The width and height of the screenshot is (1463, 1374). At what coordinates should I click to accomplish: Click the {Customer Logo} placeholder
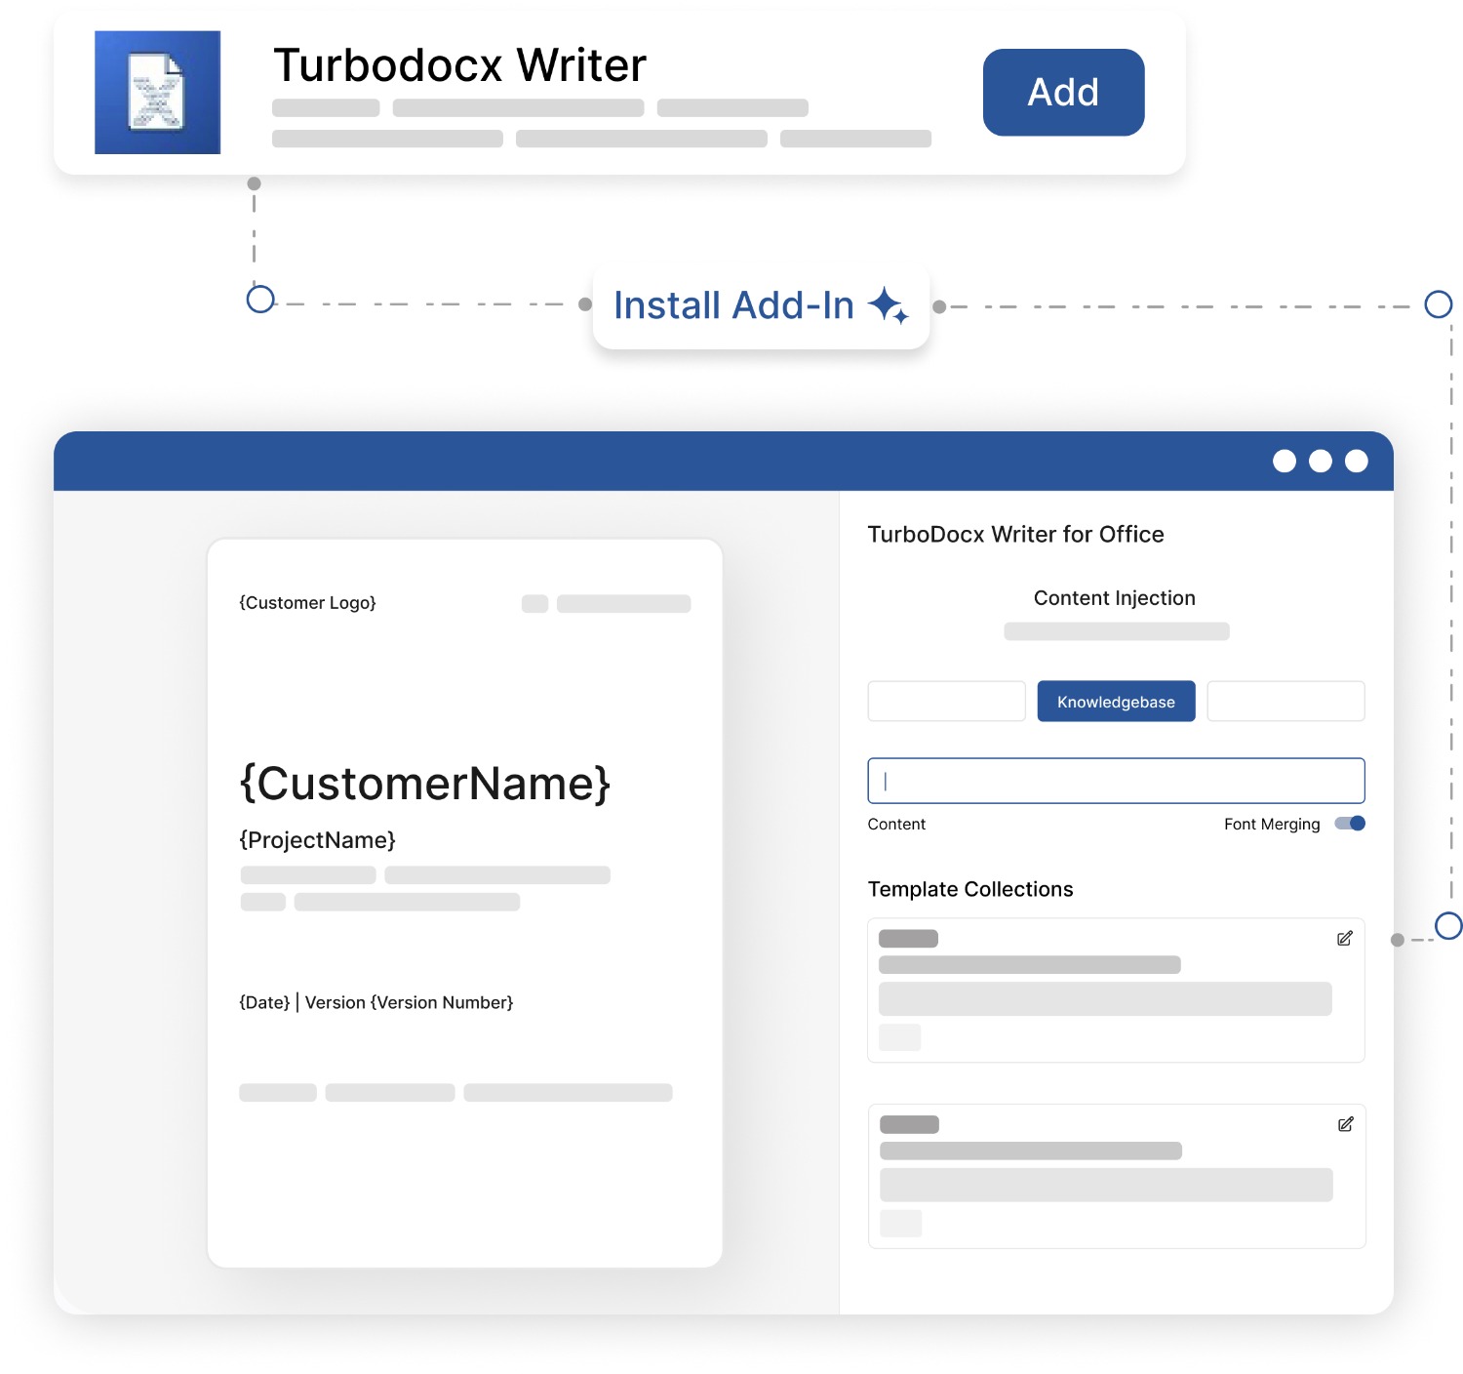click(307, 603)
